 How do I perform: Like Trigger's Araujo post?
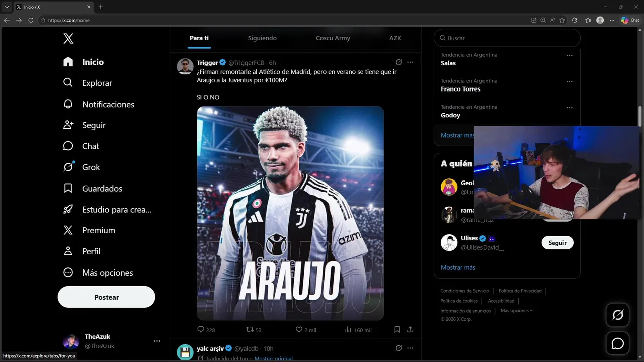click(305, 330)
